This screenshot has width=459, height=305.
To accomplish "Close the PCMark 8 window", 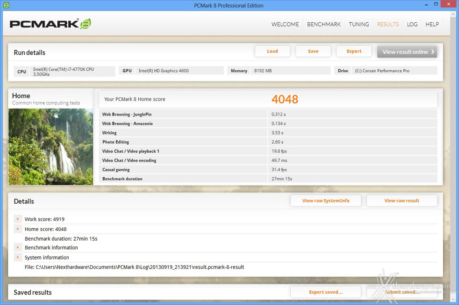I will [449, 4].
